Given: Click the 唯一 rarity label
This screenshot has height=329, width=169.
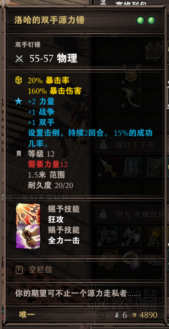Looking at the screenshot, I should tap(27, 314).
